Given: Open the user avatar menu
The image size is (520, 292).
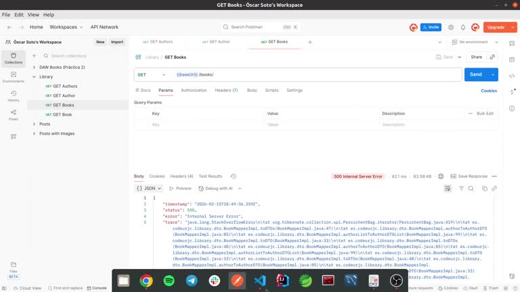Looking at the screenshot, I should tap(475, 28).
